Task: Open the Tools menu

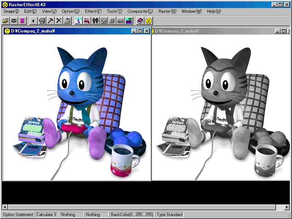Action: pos(115,11)
